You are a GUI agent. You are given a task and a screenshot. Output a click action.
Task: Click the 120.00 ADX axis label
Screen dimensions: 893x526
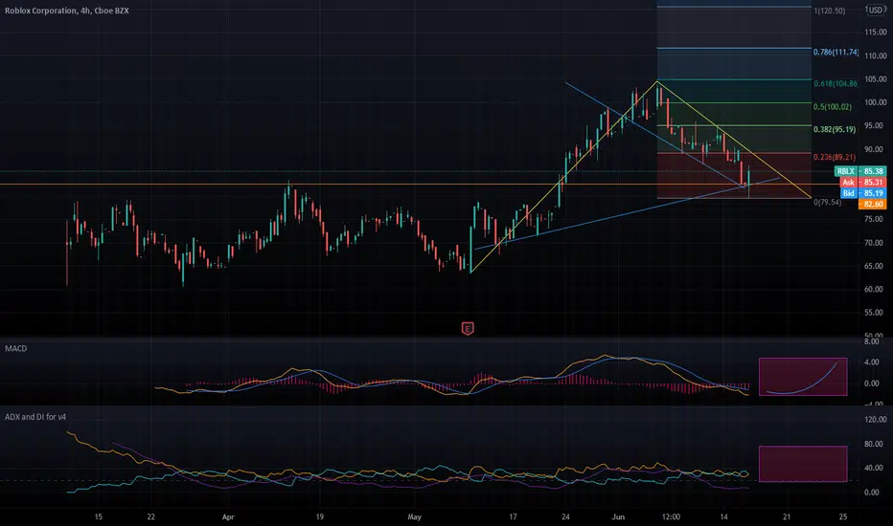pos(876,420)
